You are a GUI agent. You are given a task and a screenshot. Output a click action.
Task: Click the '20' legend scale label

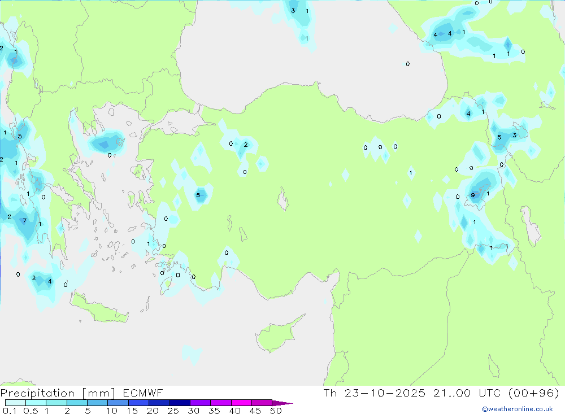153,411
